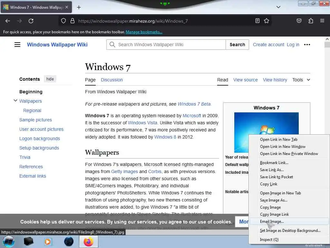
Task: Choose Copy Image Link
Action: point(274,214)
